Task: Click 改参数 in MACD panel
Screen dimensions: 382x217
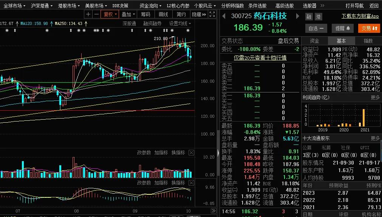Action: (144, 183)
